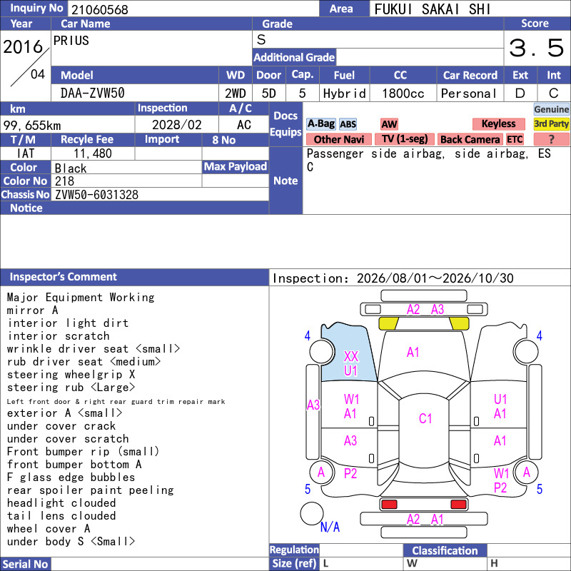Screen dimensions: 571x571
Task: Click the comment 'steering wheelgrip X'
Action: [x=71, y=375]
